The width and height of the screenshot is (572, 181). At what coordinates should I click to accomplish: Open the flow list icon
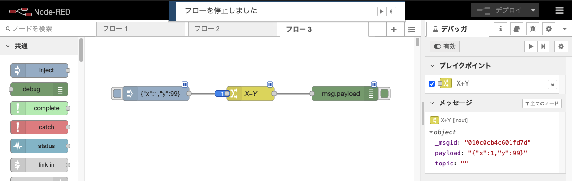411,29
